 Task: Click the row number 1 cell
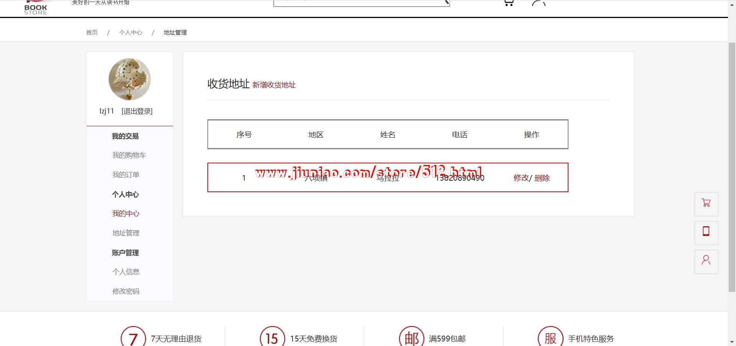click(244, 178)
